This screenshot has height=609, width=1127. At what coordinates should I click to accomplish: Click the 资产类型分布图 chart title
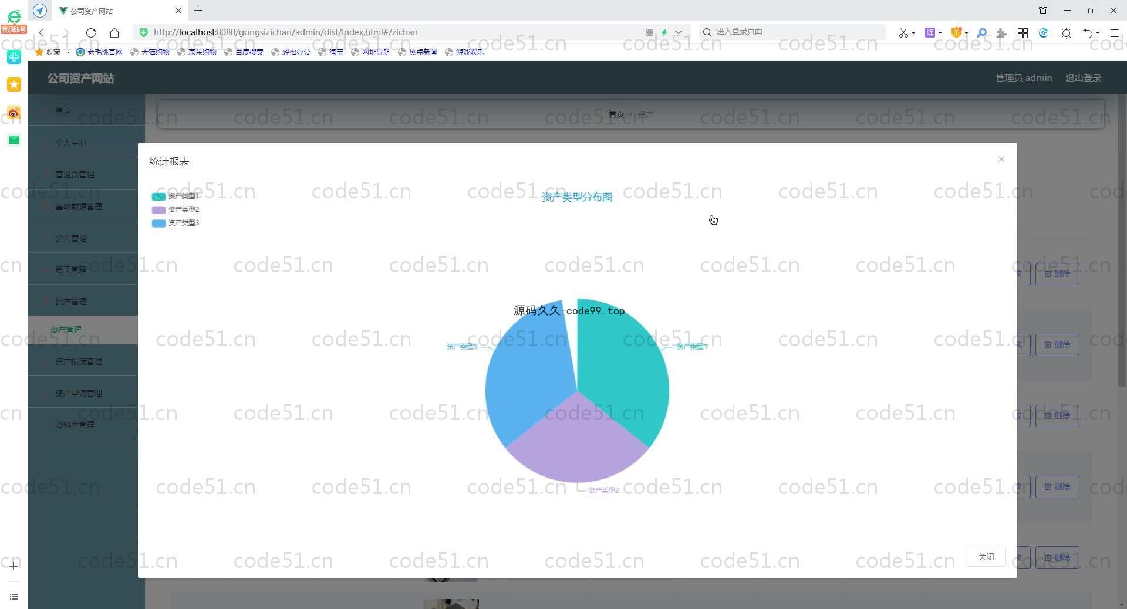577,197
